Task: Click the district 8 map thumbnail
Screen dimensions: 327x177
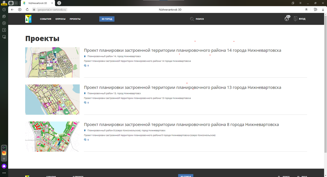Action: click(52, 136)
